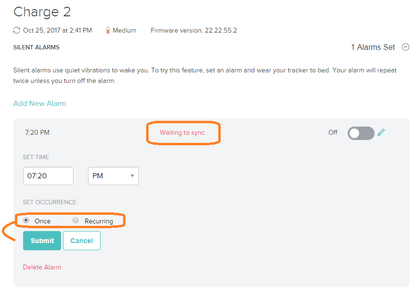Cancel the alarm edit

[82, 241]
